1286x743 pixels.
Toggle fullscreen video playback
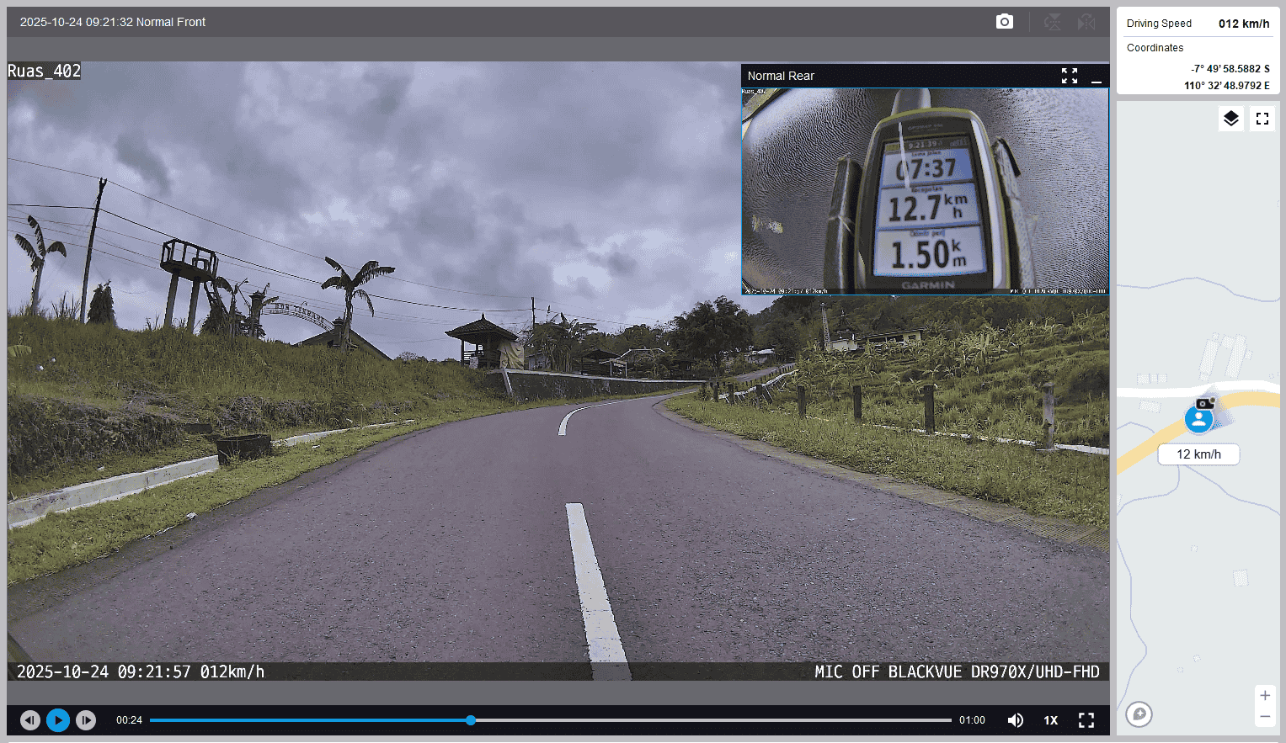click(x=1086, y=720)
